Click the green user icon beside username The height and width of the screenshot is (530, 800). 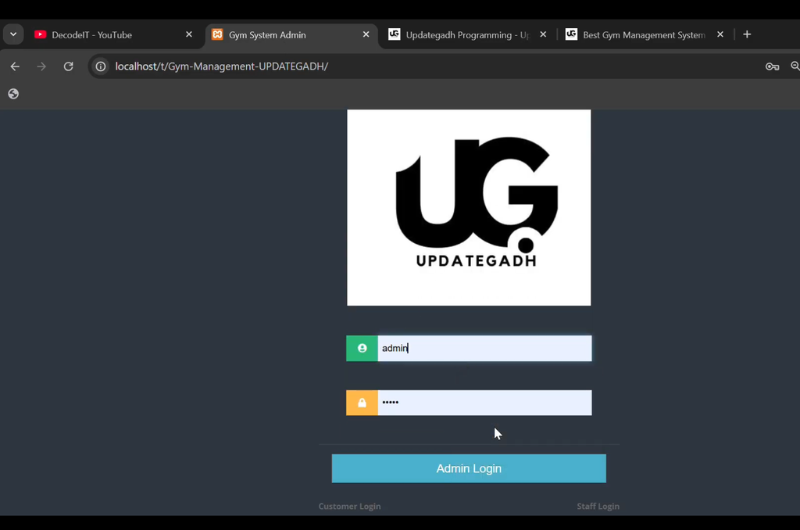point(362,348)
